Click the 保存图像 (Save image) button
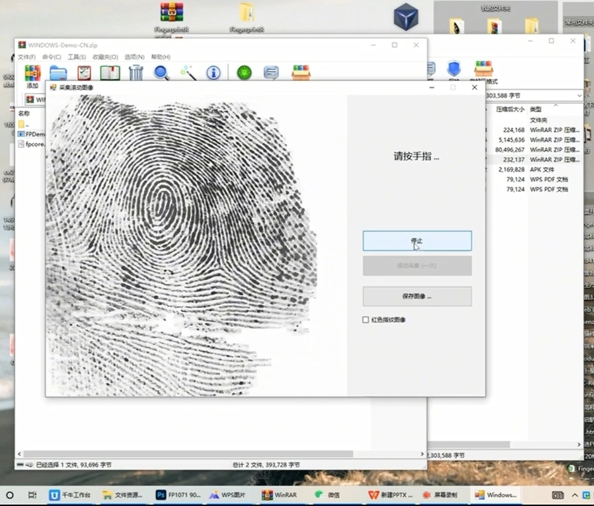The height and width of the screenshot is (506, 594). 417,296
